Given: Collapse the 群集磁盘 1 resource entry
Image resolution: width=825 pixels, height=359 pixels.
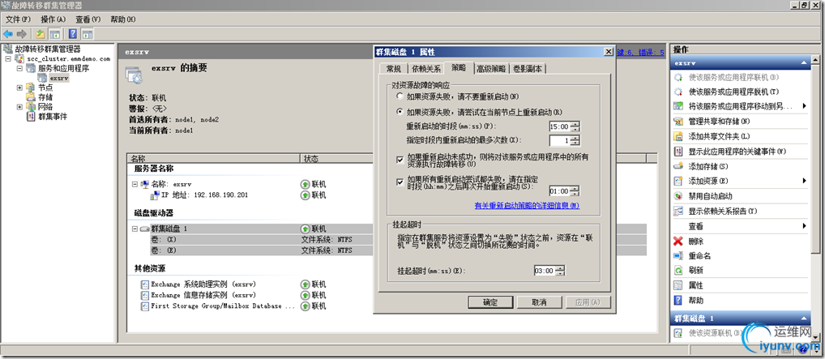Looking at the screenshot, I should tap(135, 229).
